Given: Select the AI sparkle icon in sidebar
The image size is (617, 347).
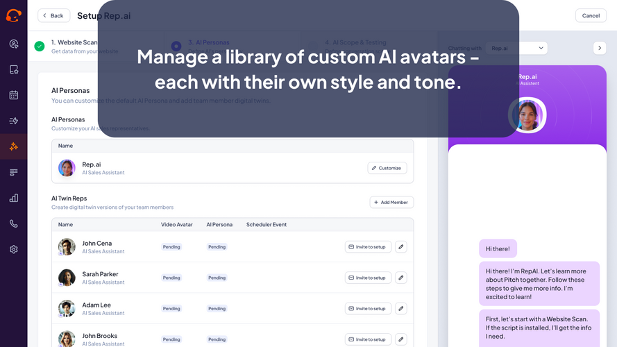Looking at the screenshot, I should click(14, 146).
